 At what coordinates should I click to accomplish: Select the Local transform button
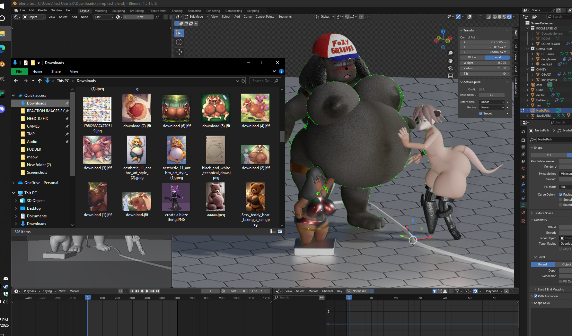click(497, 57)
